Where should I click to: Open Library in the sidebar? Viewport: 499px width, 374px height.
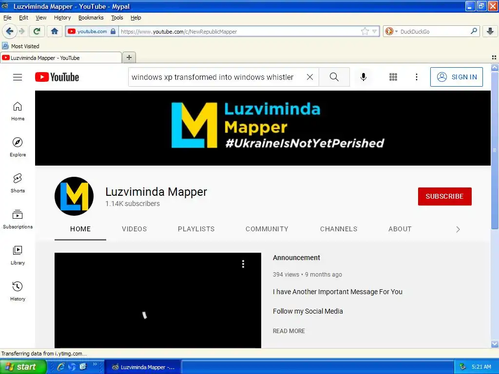coord(18,255)
